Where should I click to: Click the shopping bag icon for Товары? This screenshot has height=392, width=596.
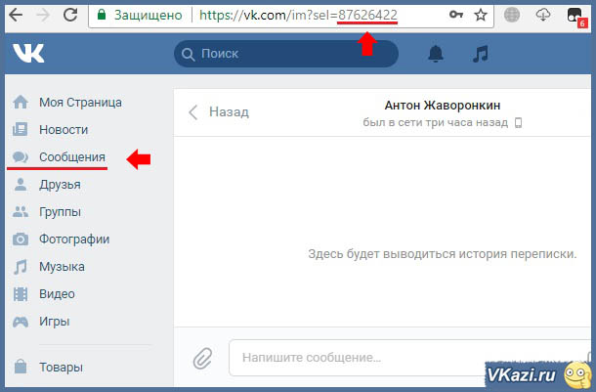click(21, 367)
